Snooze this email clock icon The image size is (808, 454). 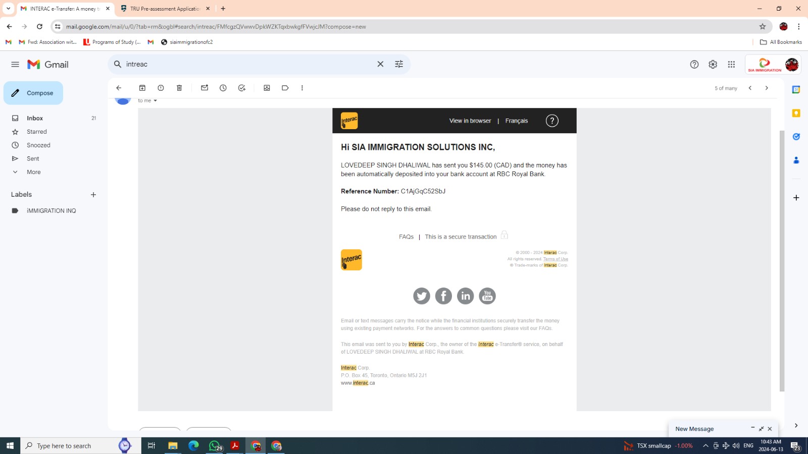223,88
